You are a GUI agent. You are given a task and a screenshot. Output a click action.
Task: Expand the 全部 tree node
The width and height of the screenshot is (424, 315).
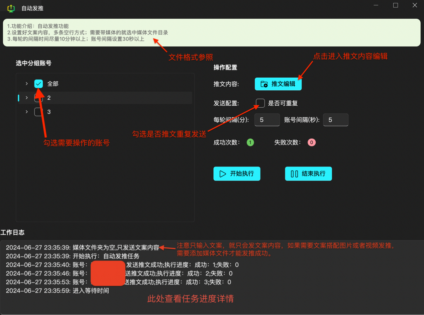[27, 84]
